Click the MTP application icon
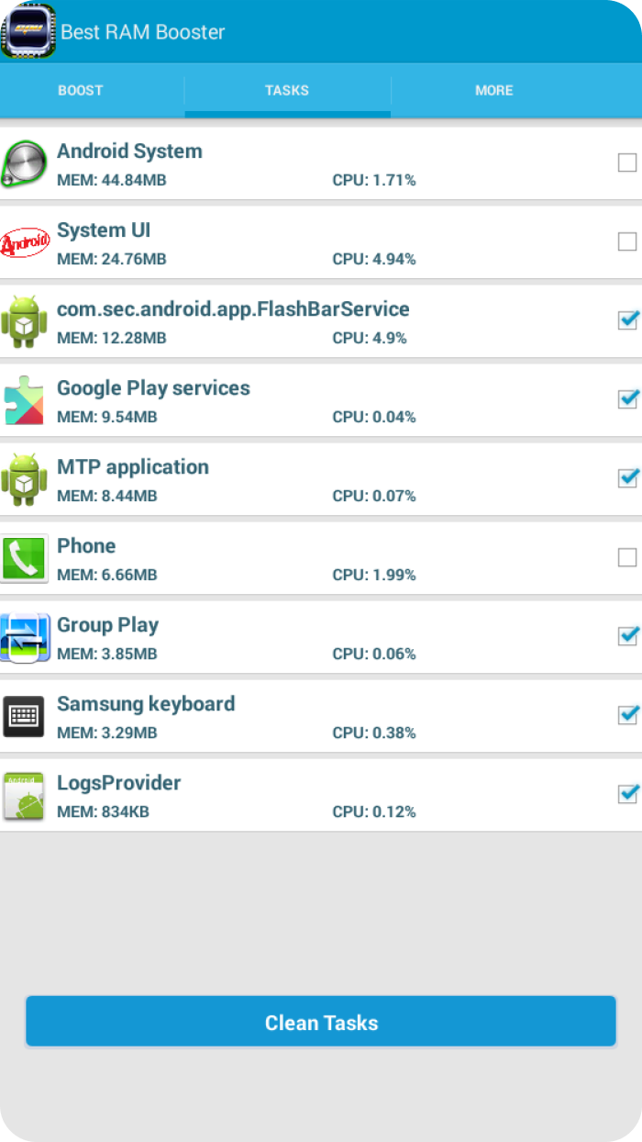 24,480
